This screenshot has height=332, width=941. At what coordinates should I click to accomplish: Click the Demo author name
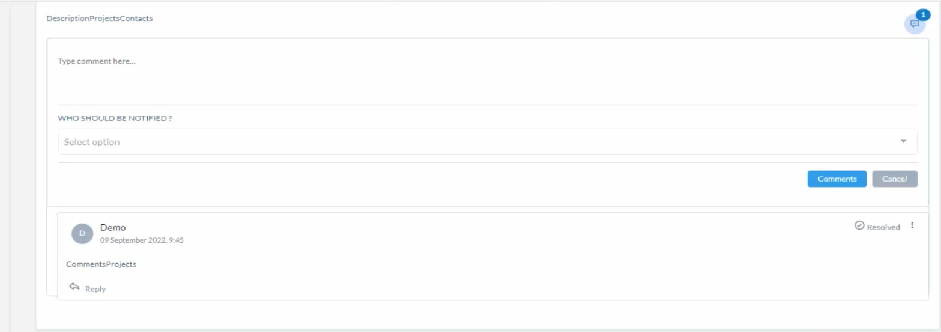113,227
